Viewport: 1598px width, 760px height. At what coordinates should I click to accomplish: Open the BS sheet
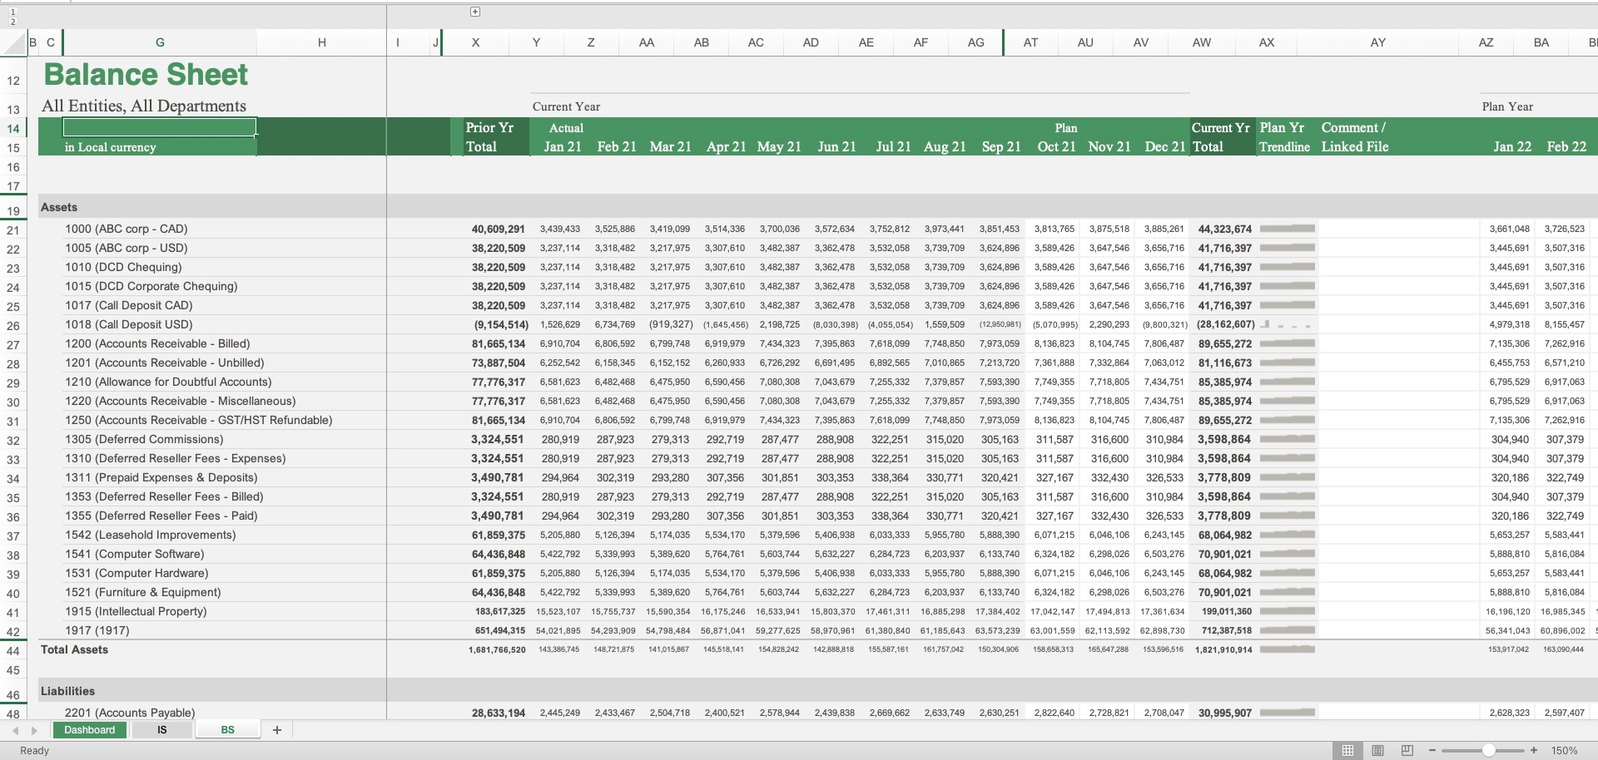(226, 730)
